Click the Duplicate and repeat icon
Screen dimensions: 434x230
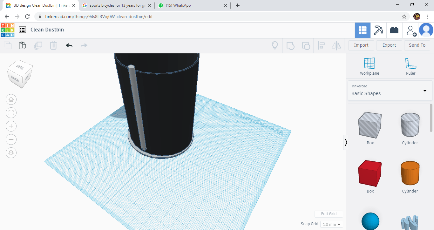click(x=38, y=45)
